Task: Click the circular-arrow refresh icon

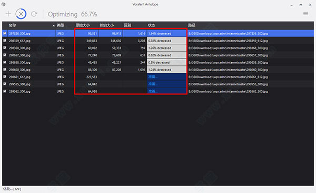Action: click(34, 14)
